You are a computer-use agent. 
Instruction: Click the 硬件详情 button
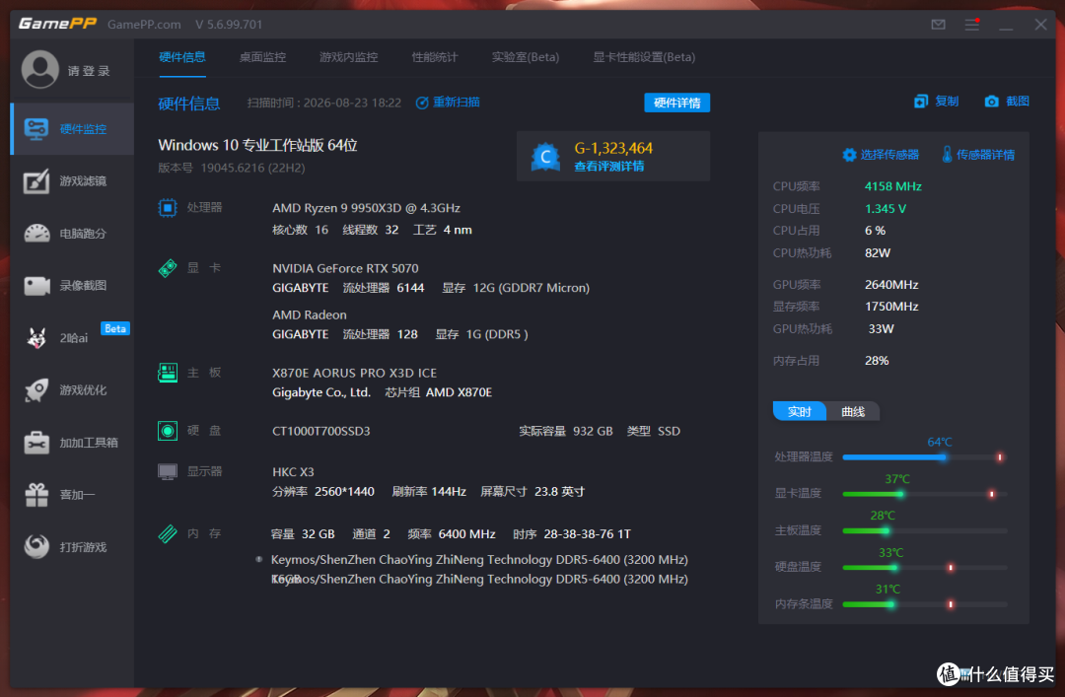point(677,103)
